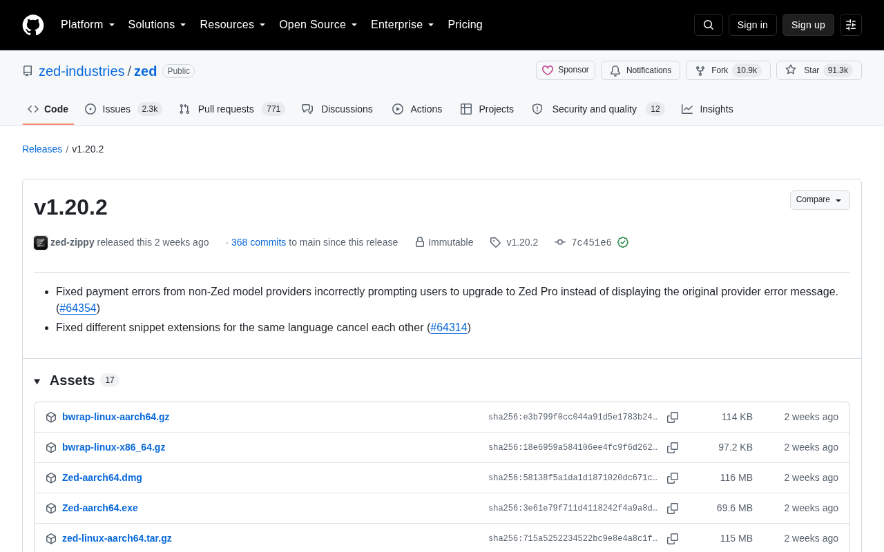This screenshot has height=552, width=884.
Task: Click the Sign up button
Action: click(x=808, y=25)
